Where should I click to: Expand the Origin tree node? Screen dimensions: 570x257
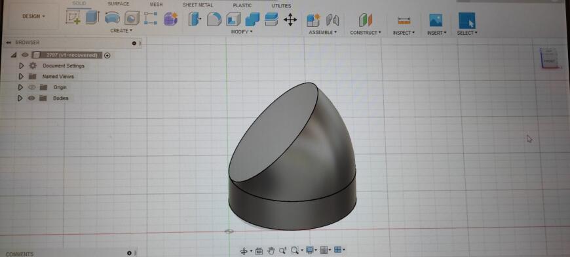pyautogui.click(x=20, y=87)
